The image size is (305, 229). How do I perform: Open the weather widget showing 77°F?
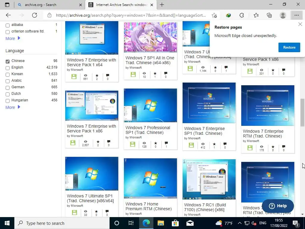(224, 223)
